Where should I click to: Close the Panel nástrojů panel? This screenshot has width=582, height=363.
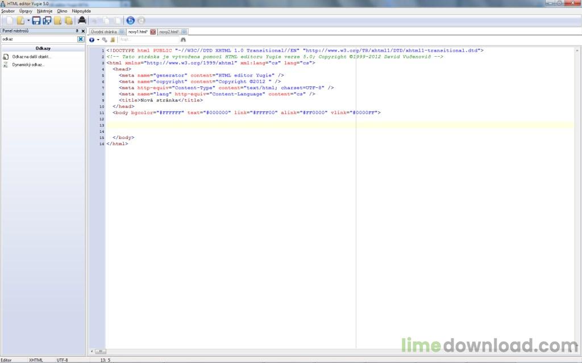83,31
